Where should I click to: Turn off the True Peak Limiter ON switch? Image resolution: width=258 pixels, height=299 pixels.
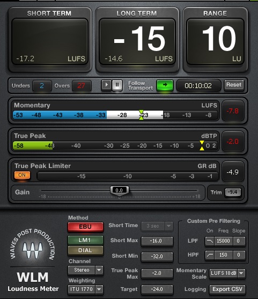pyautogui.click(x=22, y=175)
